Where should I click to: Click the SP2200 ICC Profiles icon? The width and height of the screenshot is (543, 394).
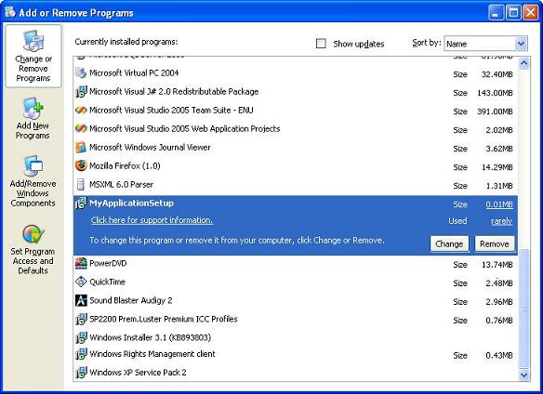pos(81,319)
